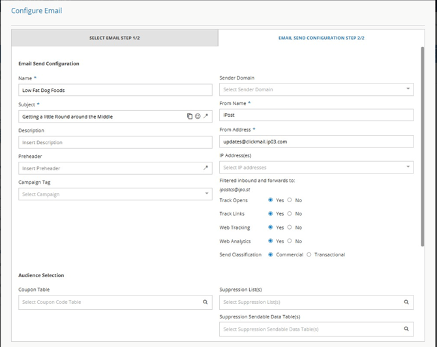
Task: Click the Description input field
Action: point(115,142)
